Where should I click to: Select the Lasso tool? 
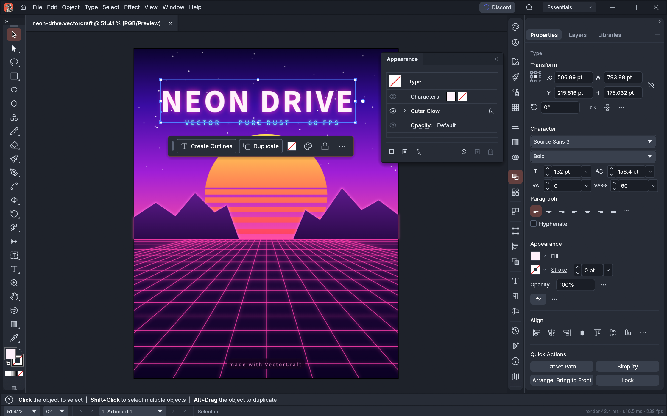coord(14,62)
